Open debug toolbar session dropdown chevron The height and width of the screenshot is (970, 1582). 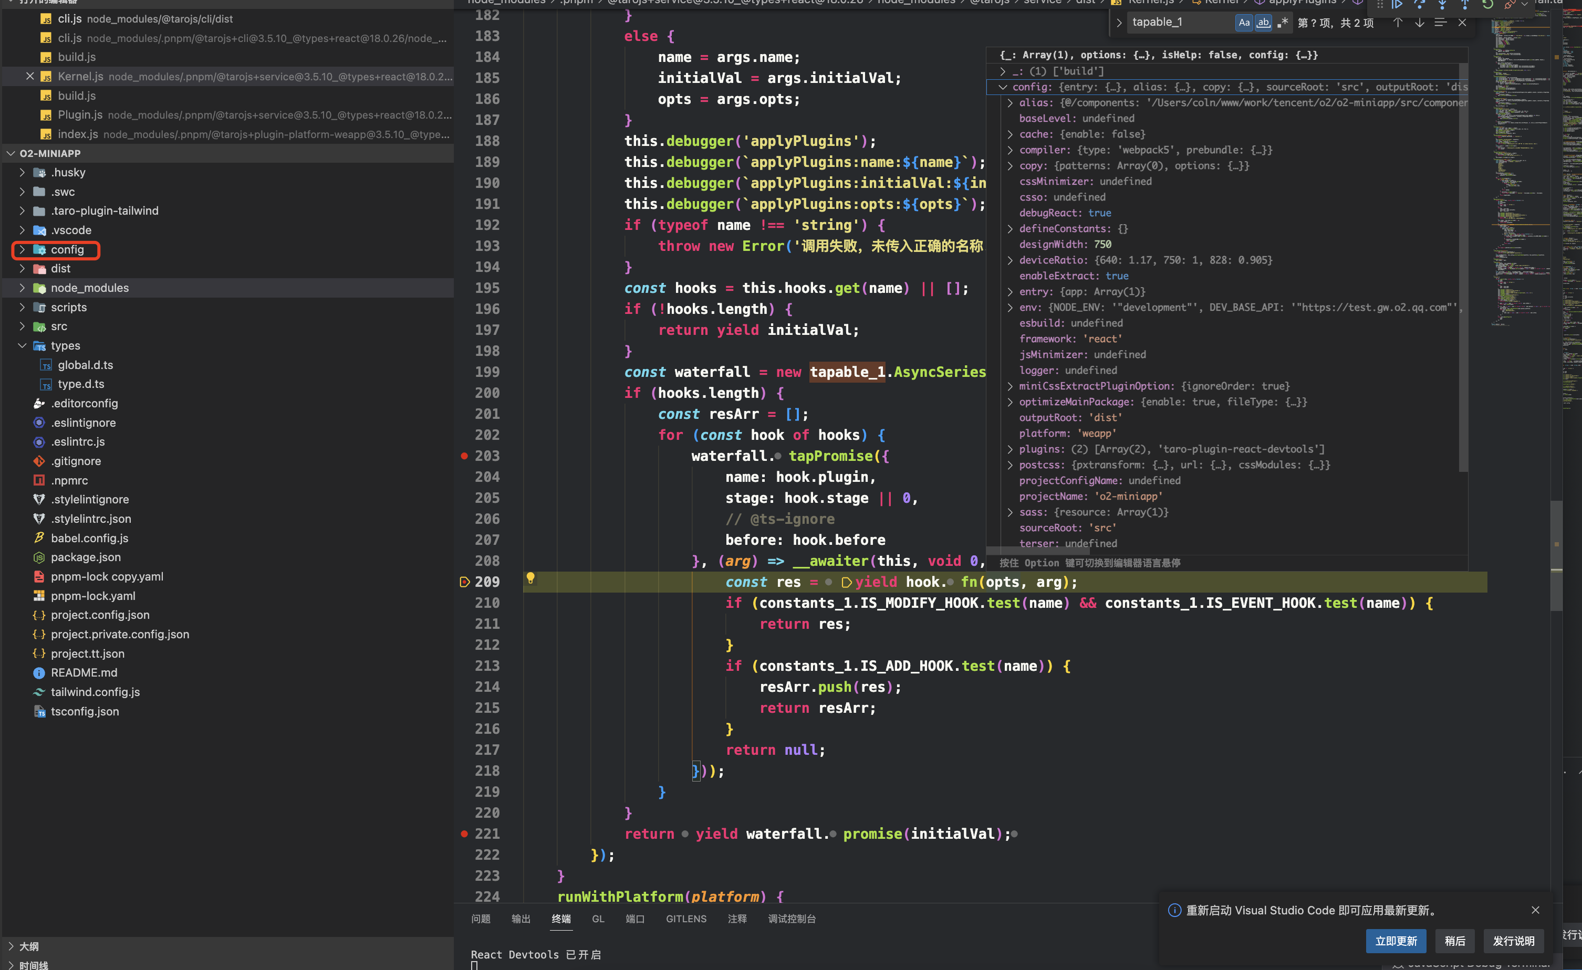[1525, 4]
